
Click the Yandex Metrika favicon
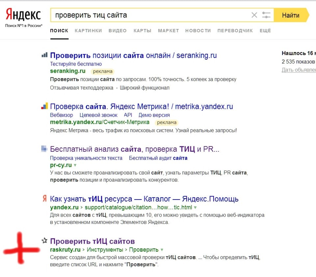(x=44, y=106)
